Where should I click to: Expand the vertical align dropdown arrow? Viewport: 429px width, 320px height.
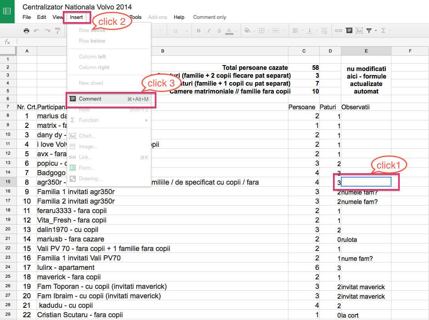pyautogui.click(x=316, y=31)
